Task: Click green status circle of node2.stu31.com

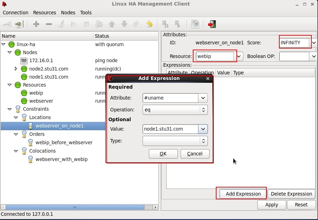Action: tap(24, 69)
